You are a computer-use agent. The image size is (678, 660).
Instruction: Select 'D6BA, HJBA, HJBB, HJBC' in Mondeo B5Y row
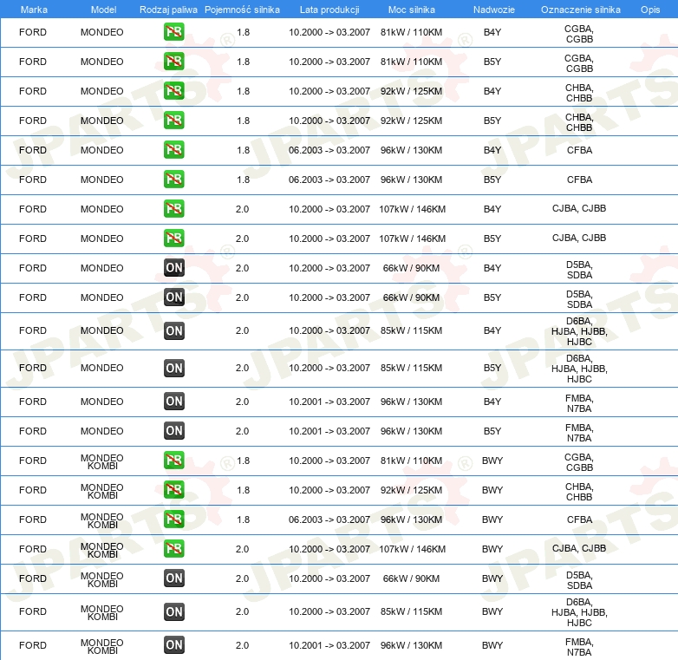point(579,369)
